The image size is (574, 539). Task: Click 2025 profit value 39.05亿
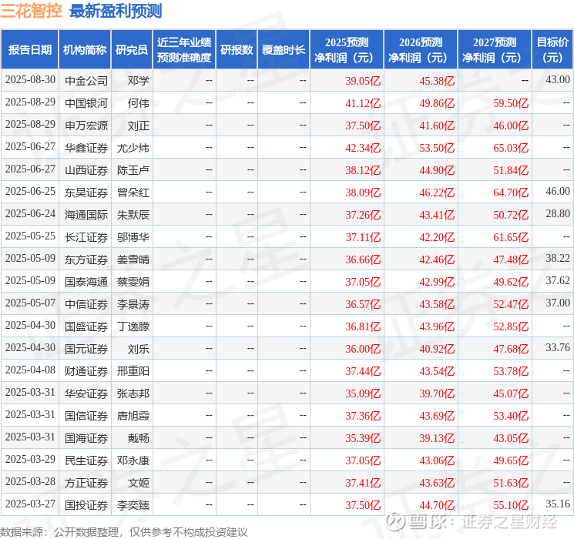(363, 81)
